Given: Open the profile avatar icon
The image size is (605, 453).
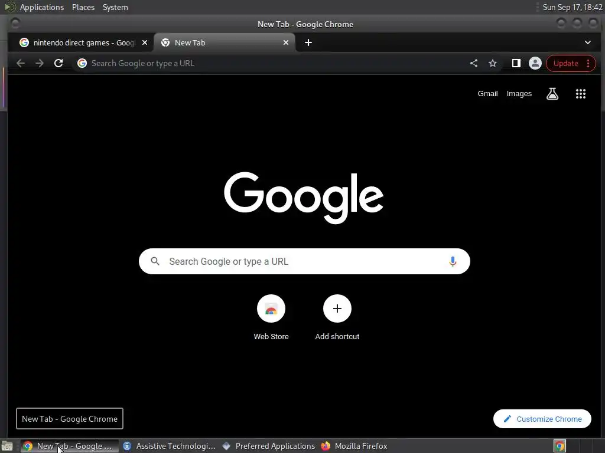Looking at the screenshot, I should [535, 63].
